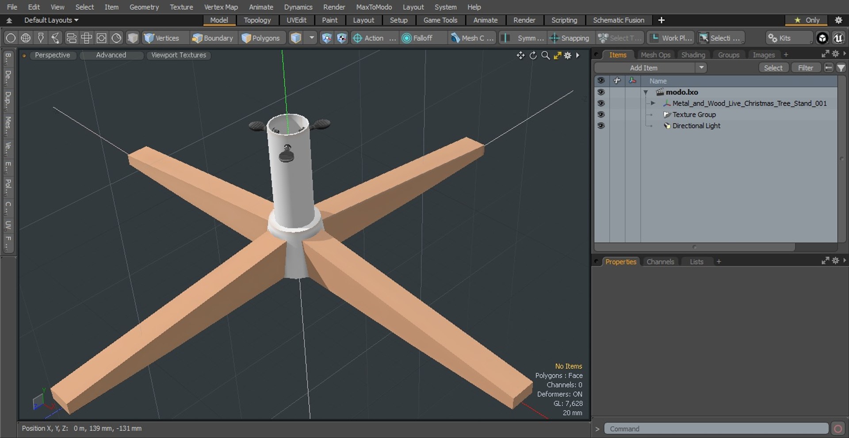Toggle Snapping on the toolbar

tap(570, 38)
